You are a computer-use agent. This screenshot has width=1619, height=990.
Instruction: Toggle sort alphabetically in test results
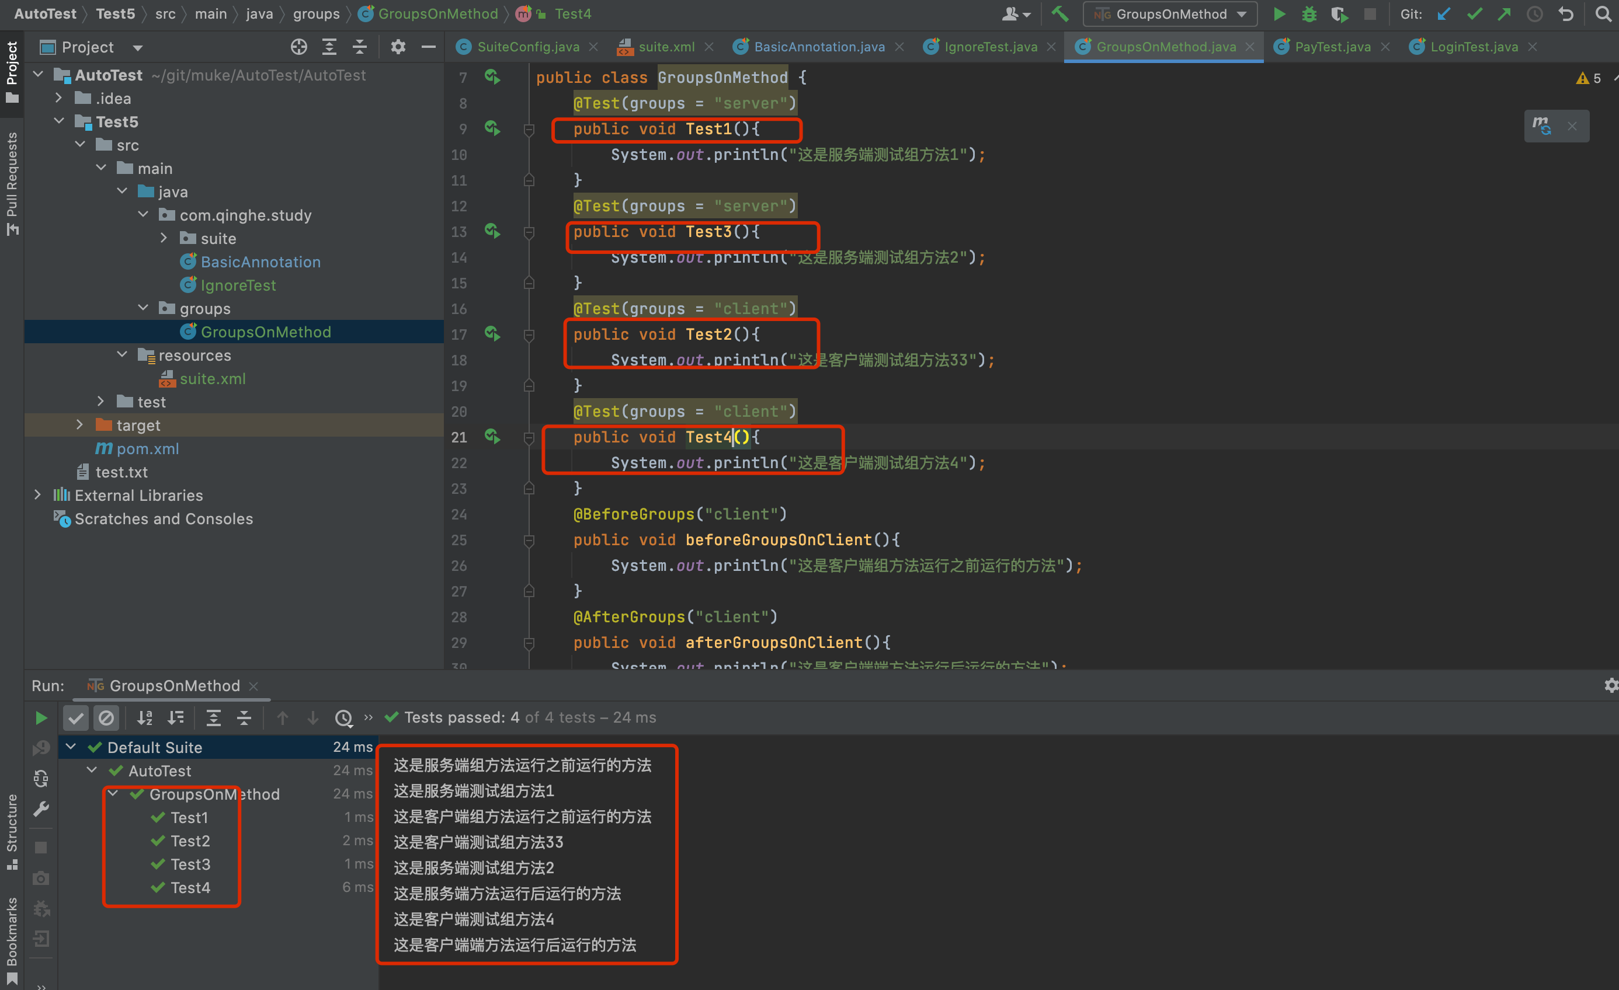(145, 717)
